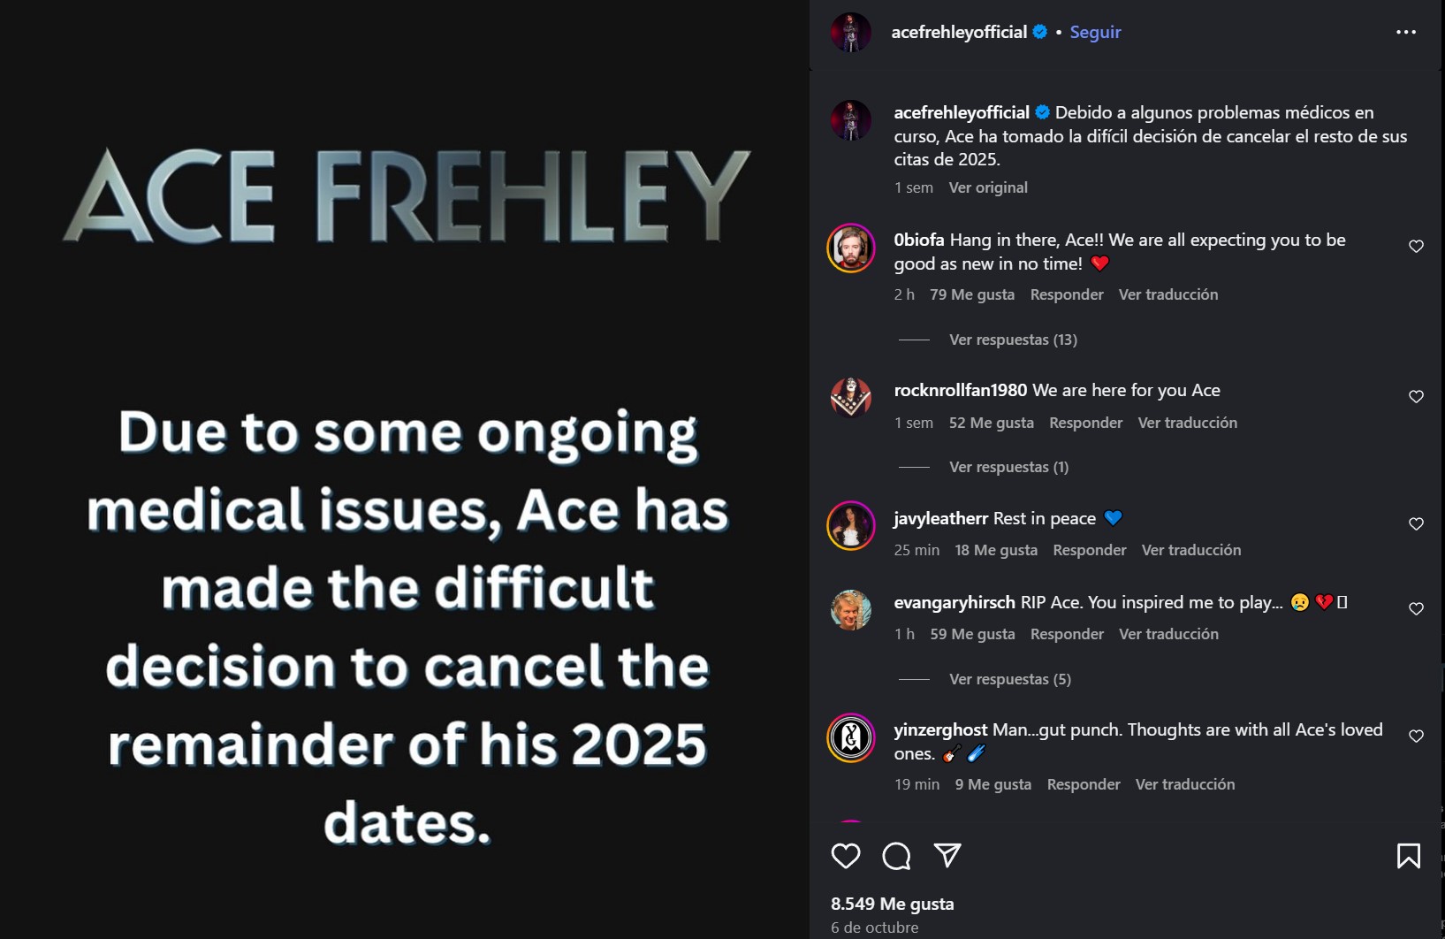
Task: Expand 'Ver respuestas (1)' replies
Action: [1008, 467]
